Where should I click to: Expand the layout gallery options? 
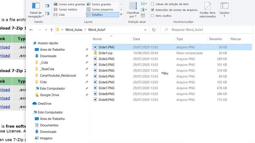121,15
